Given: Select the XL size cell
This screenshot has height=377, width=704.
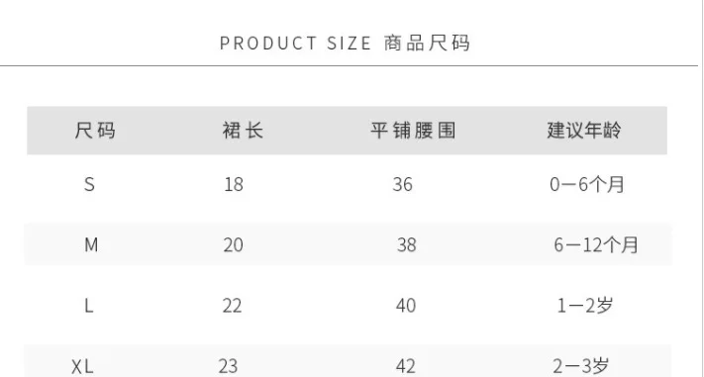Looking at the screenshot, I should coord(82,367).
